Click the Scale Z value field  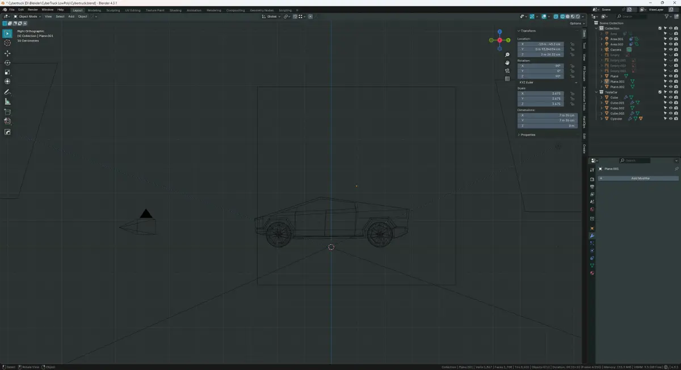pos(541,104)
